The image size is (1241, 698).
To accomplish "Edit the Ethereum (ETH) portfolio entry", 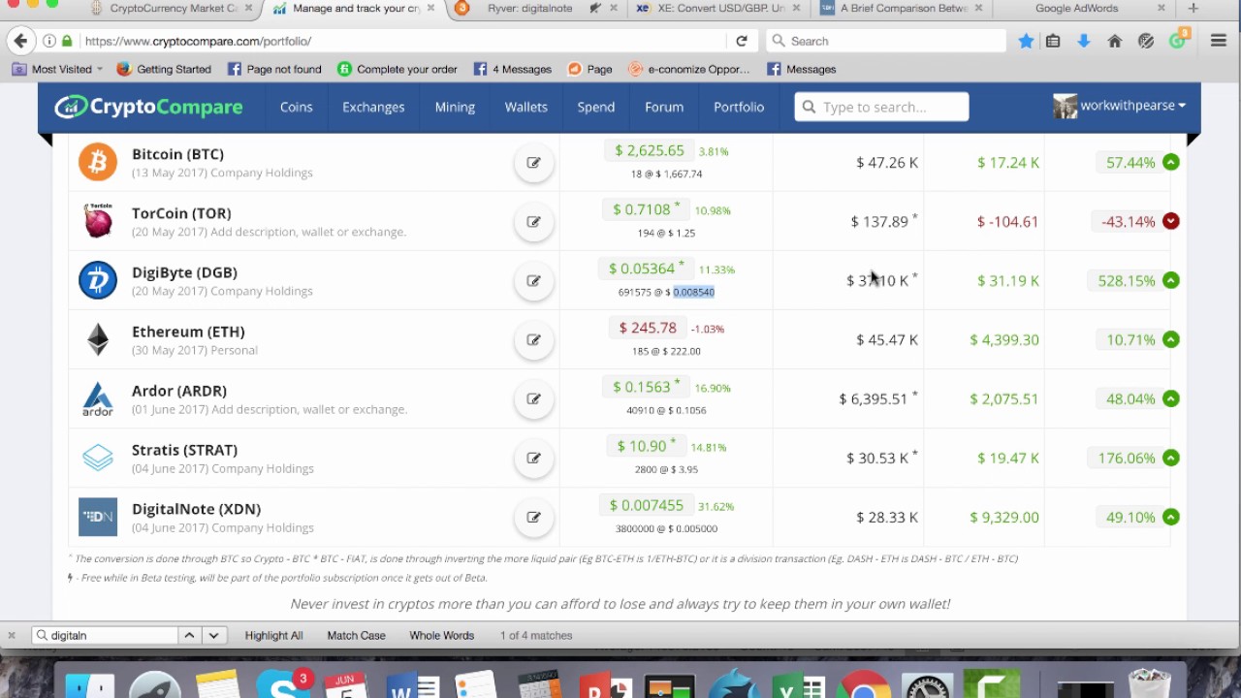I will (533, 340).
